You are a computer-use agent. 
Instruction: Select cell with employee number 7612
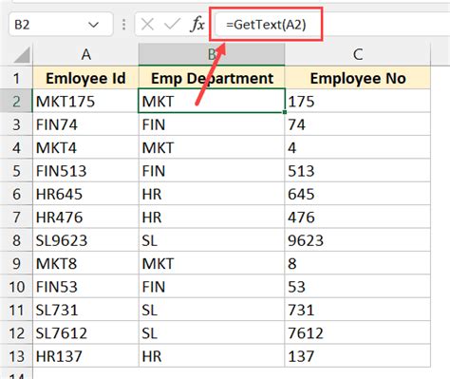358,332
